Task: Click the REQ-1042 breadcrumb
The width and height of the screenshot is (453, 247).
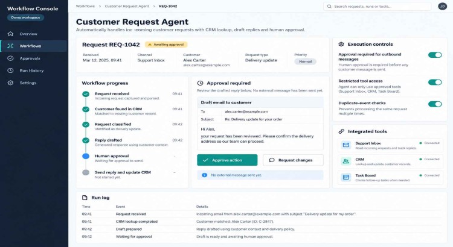Action: 168,6
